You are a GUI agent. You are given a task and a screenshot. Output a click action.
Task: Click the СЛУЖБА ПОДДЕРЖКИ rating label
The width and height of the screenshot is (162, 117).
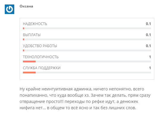(42, 68)
